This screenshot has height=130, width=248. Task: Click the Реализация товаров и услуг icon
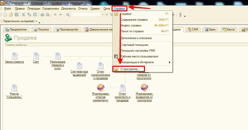click(x=58, y=56)
